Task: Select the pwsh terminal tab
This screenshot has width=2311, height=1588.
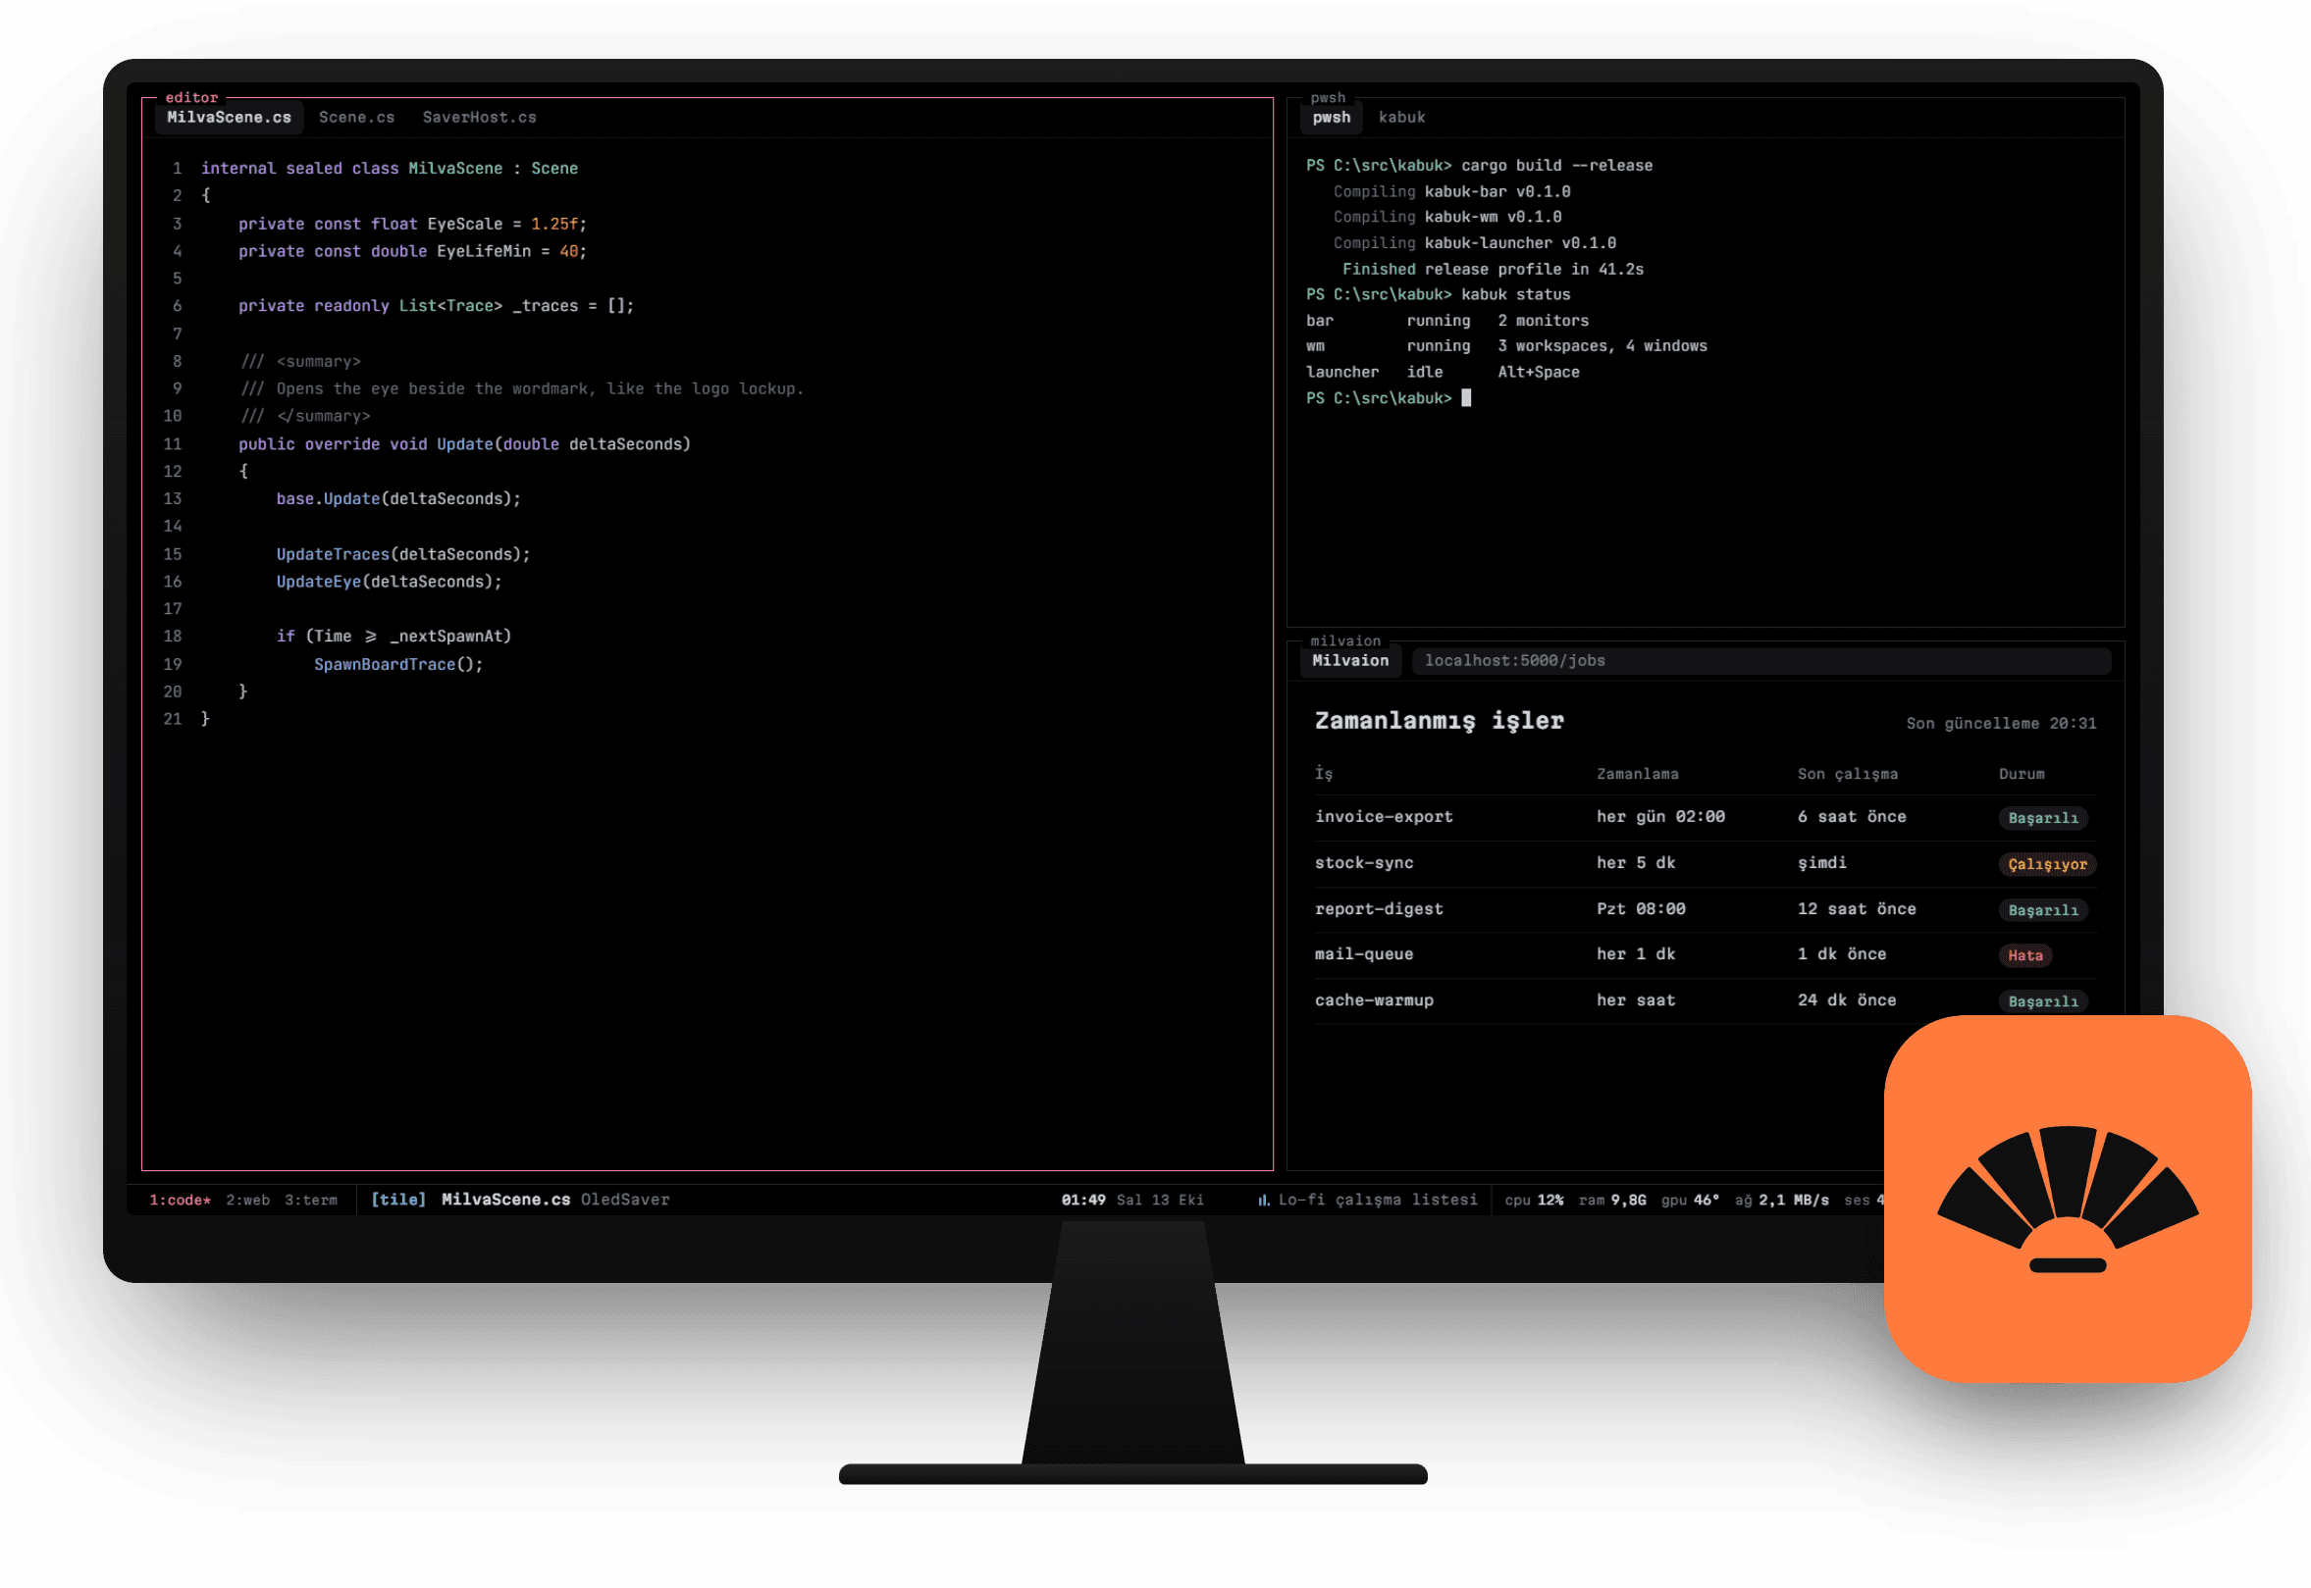Action: [1331, 118]
